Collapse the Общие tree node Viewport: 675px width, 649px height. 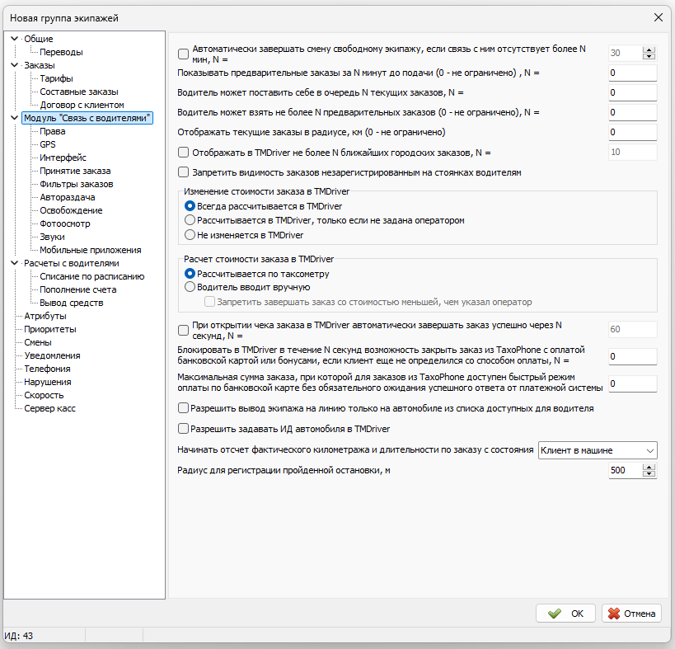(x=14, y=39)
